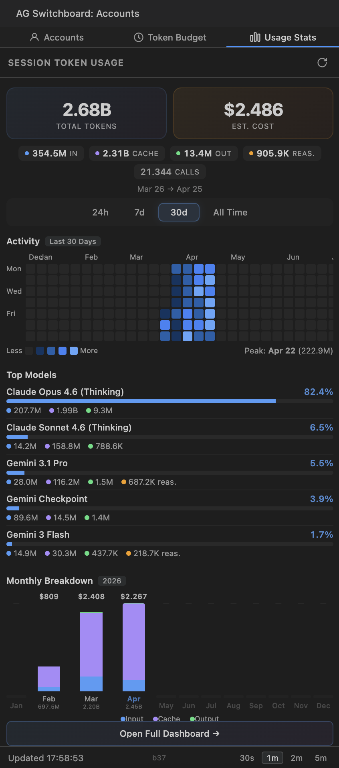Click the 21.344 CALLS chip
This screenshot has width=339, height=768.
(x=170, y=172)
